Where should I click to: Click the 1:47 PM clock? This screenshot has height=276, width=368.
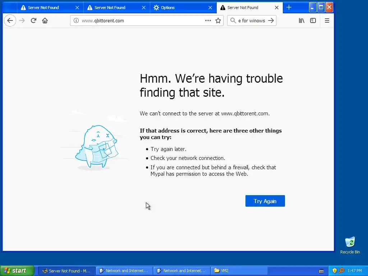coord(355,271)
